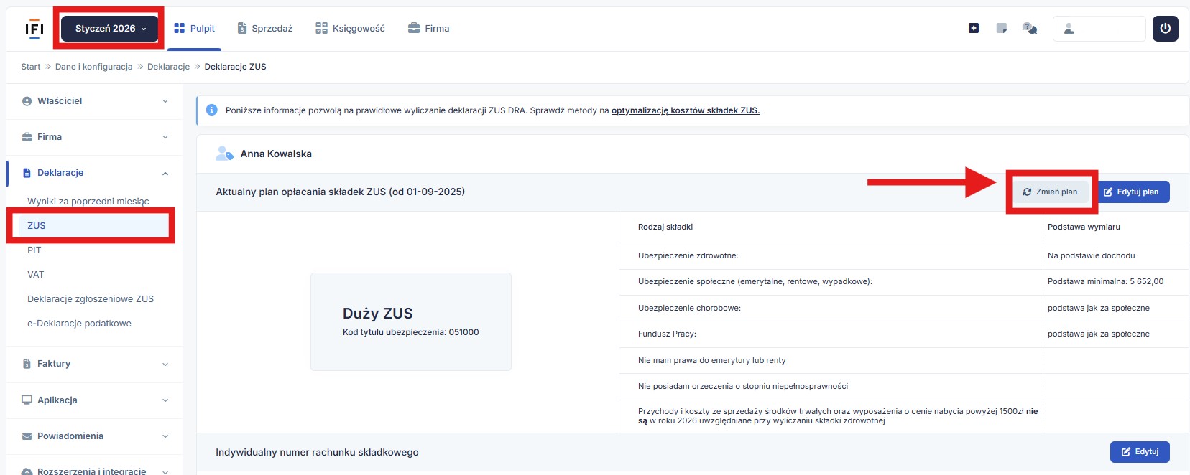
Task: Click the user account box in header
Action: 1099,29
